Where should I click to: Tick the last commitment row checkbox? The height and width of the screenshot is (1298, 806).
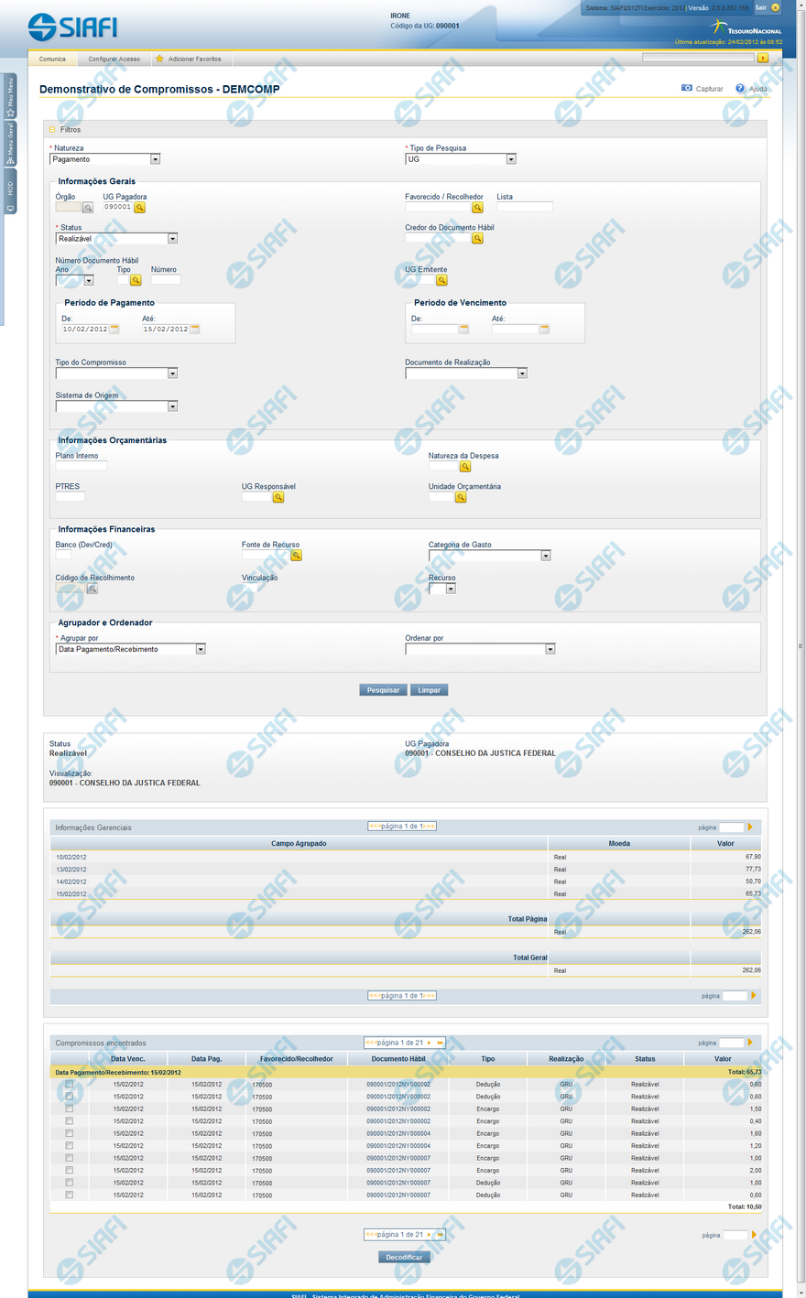pos(69,1195)
